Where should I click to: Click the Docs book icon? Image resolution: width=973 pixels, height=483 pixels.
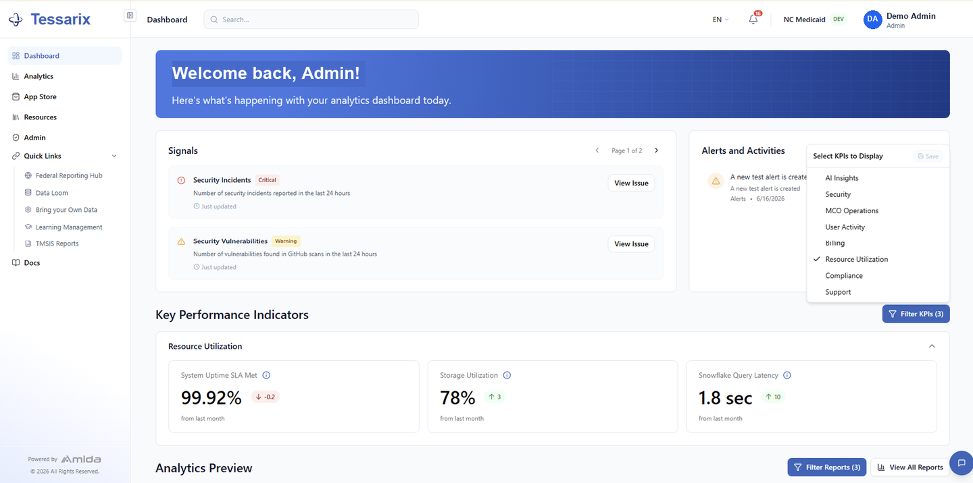[16, 262]
